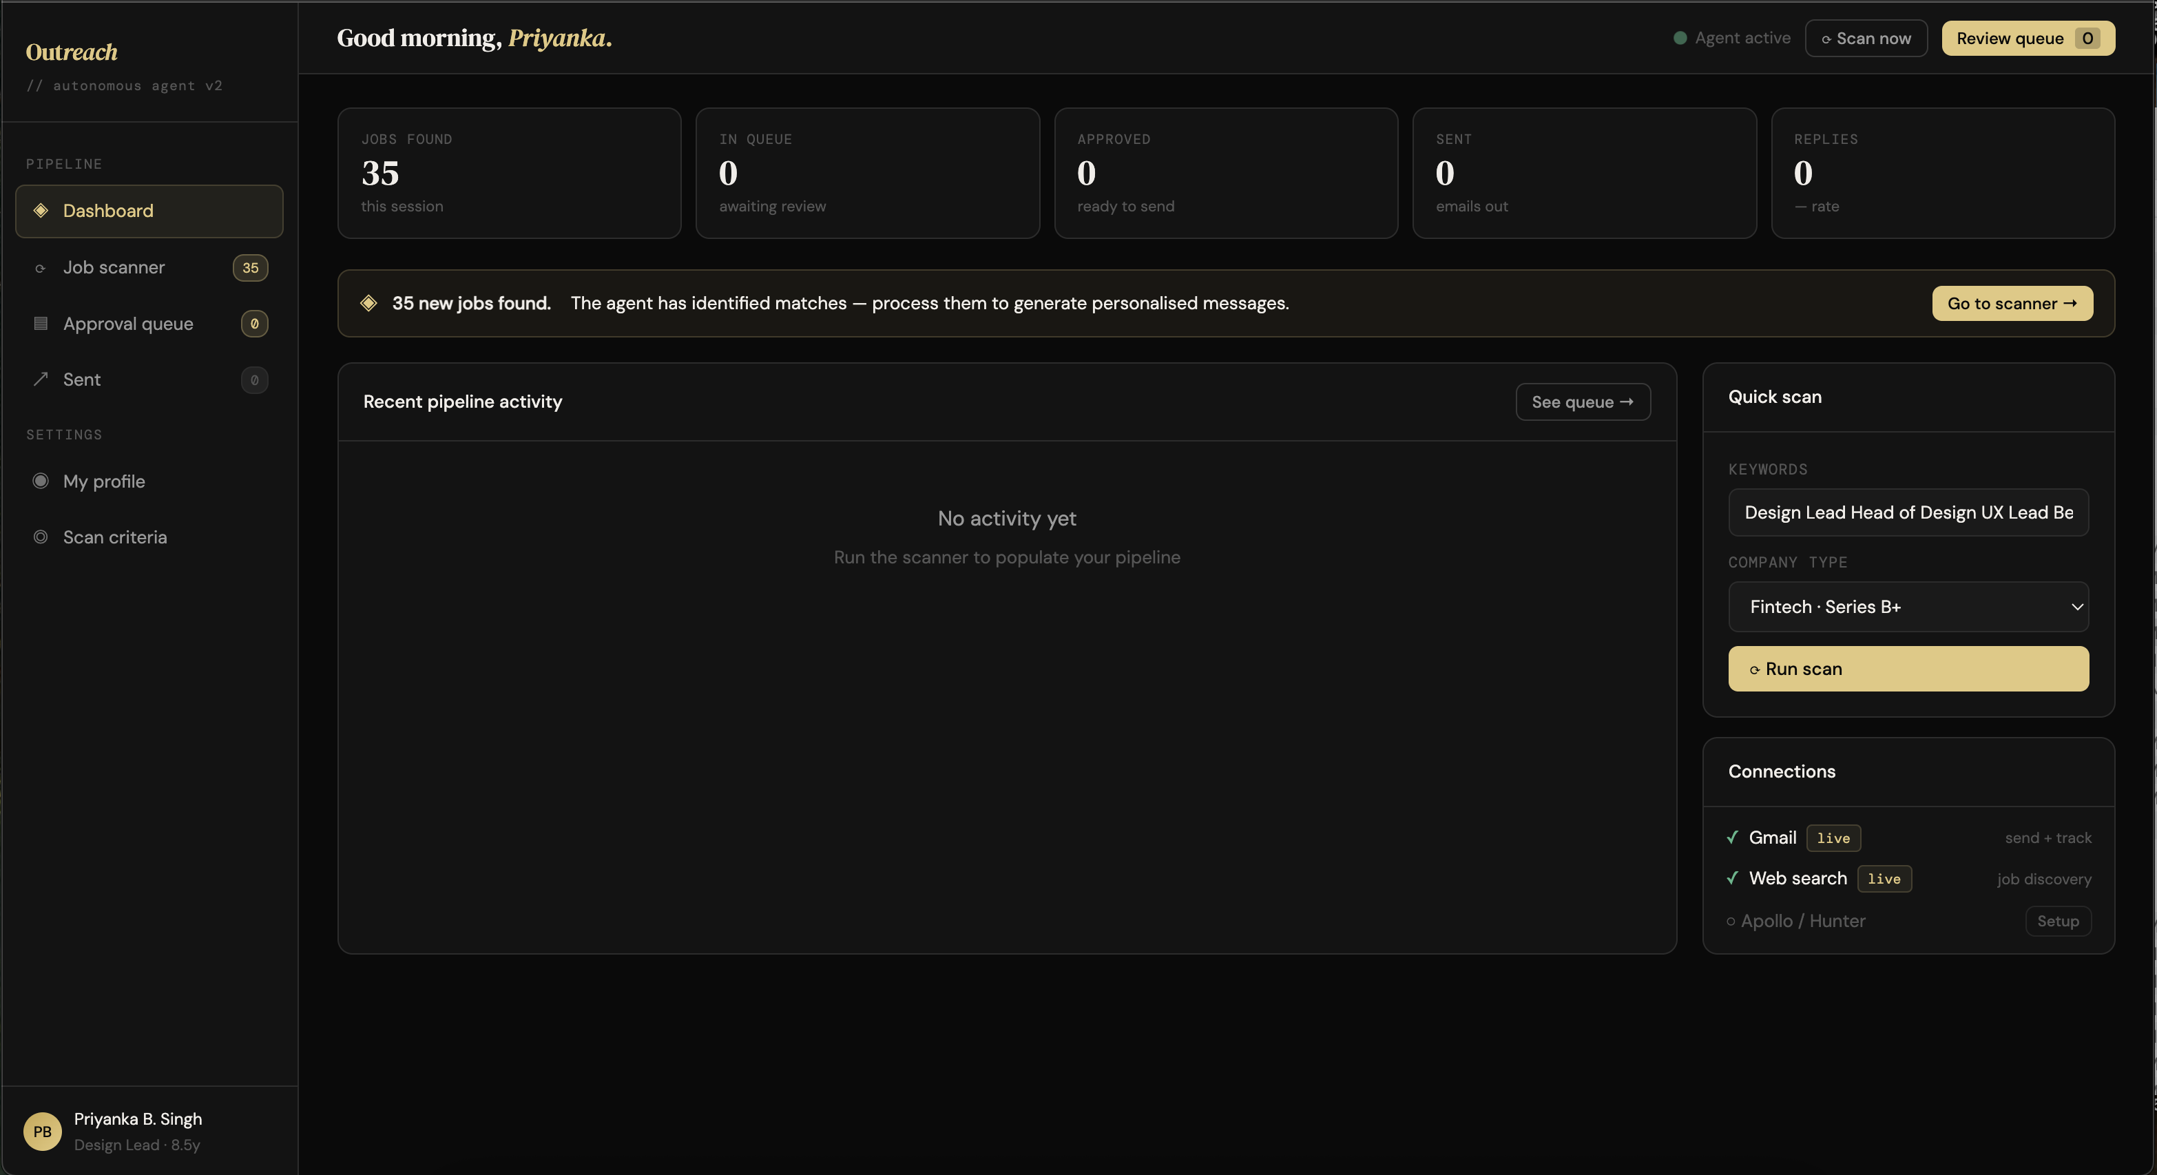Click the keywords input containing Design Lead
The width and height of the screenshot is (2157, 1175).
(1908, 512)
